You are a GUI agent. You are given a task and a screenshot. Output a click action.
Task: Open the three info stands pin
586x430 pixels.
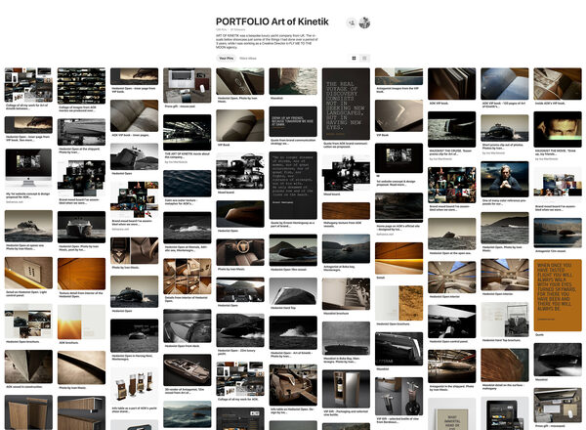click(x=134, y=385)
